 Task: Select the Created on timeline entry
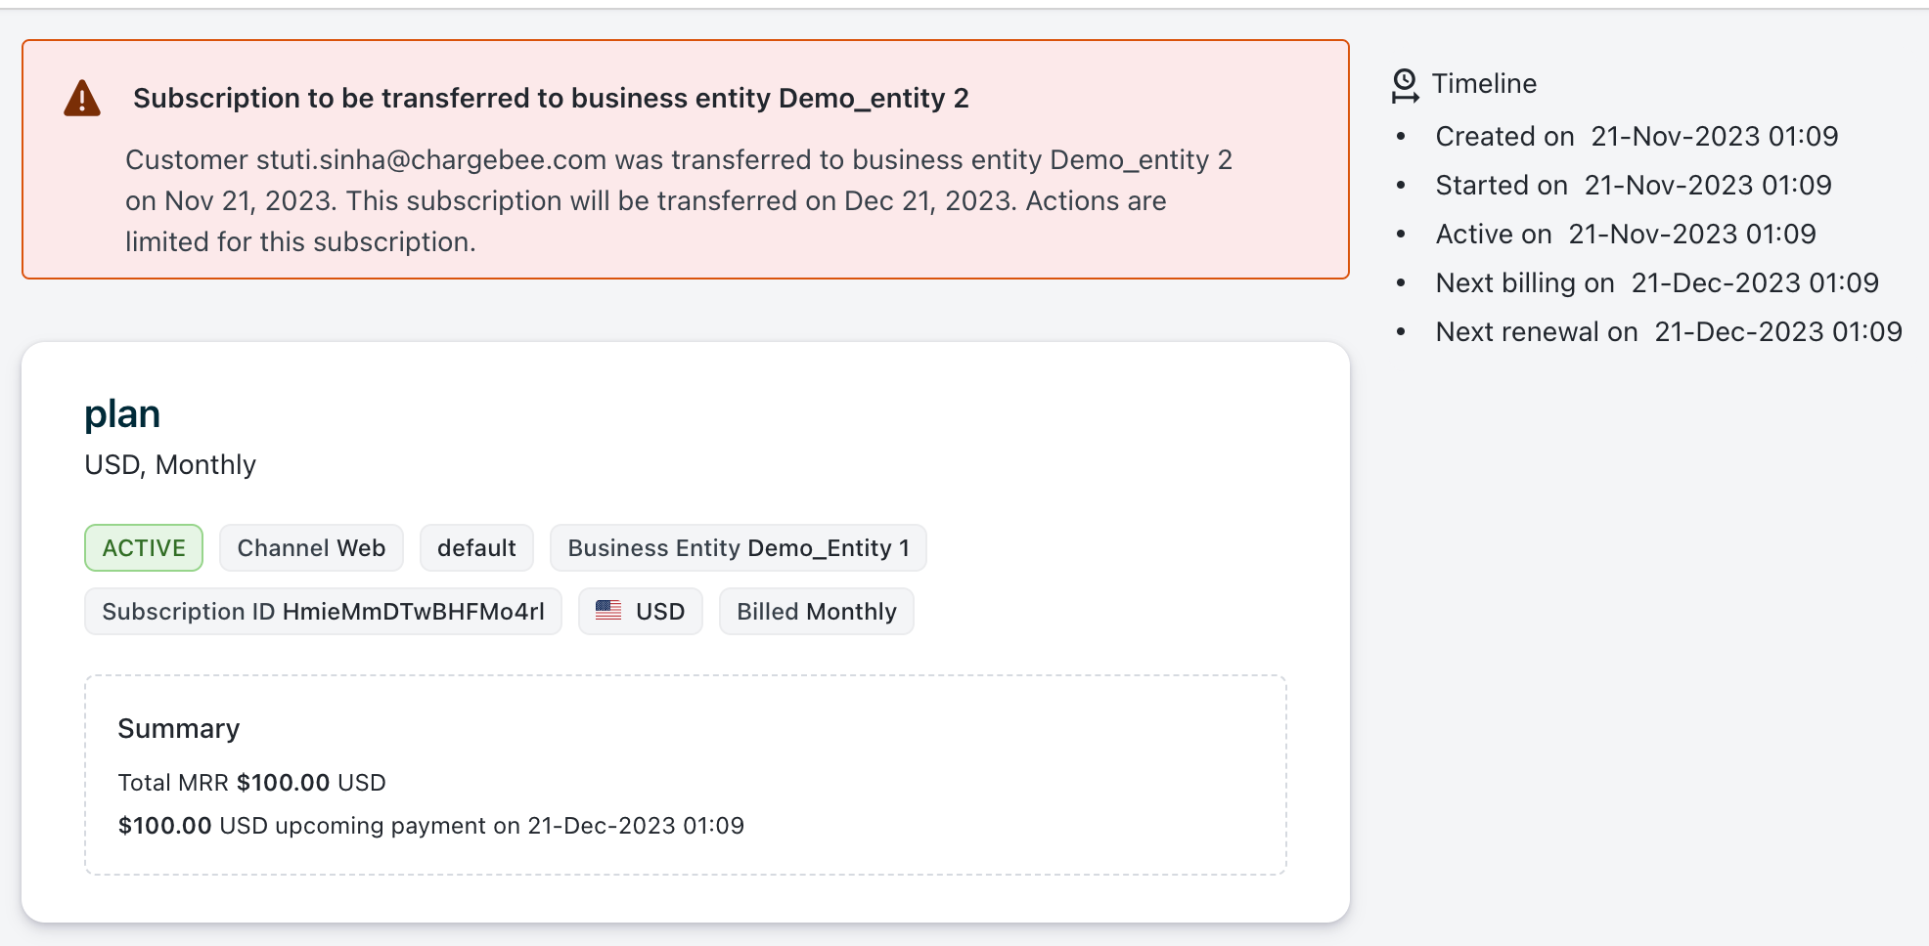point(1636,137)
